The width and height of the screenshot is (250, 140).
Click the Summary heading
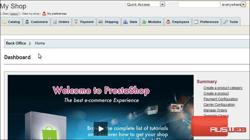click(207, 81)
